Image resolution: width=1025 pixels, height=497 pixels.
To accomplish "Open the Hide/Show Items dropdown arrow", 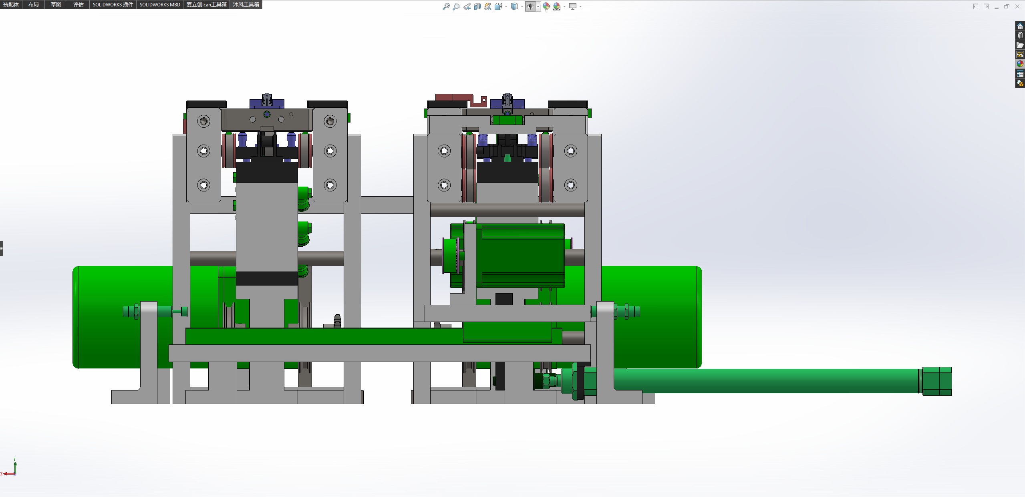I will (x=538, y=7).
